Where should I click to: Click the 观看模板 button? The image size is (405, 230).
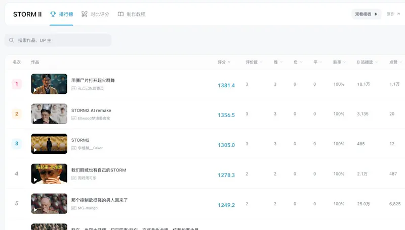(x=366, y=14)
